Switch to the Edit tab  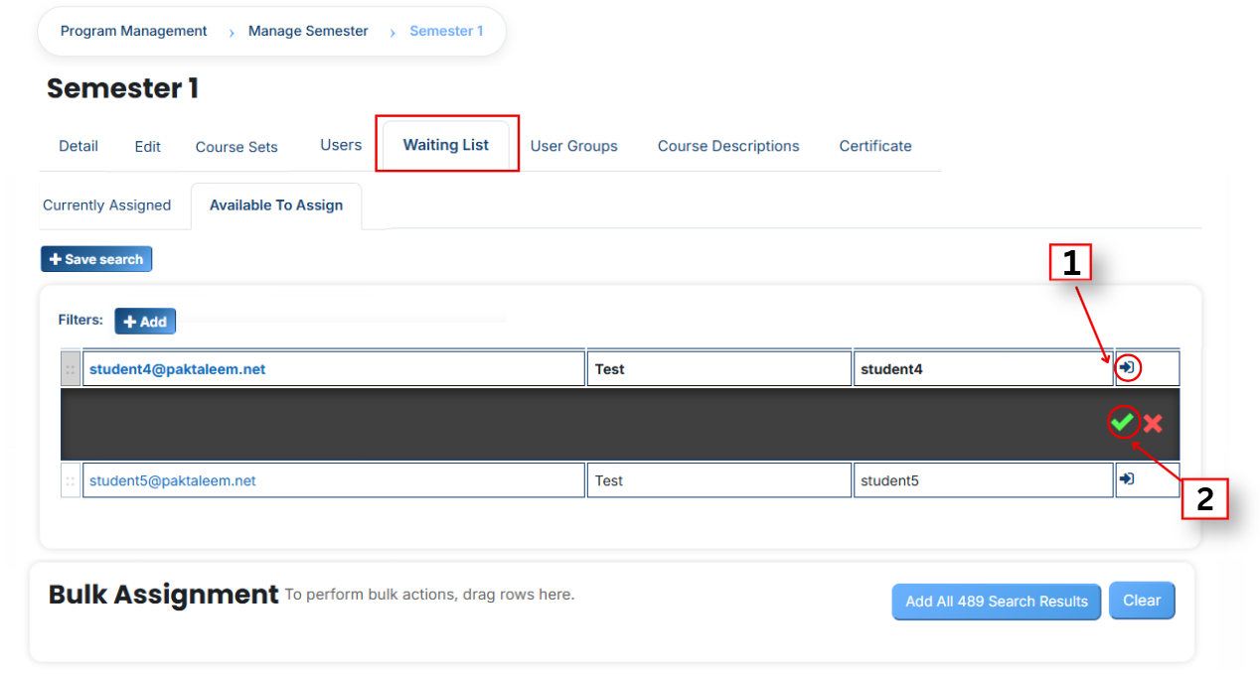coord(148,146)
